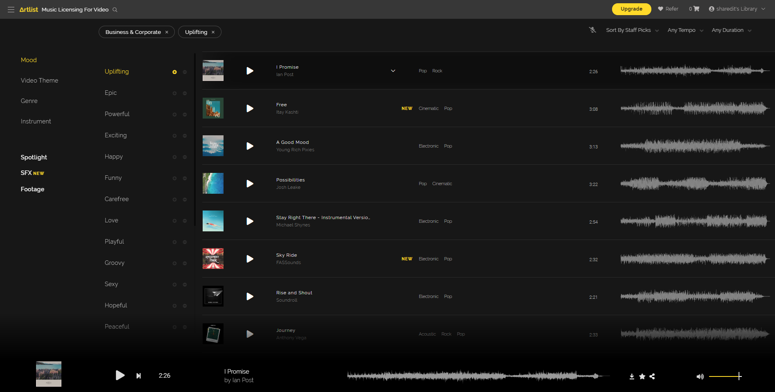
Task: Open the shopping cart
Action: click(696, 9)
